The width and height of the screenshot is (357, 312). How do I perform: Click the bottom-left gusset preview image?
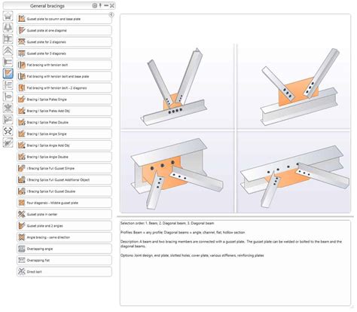(177, 172)
